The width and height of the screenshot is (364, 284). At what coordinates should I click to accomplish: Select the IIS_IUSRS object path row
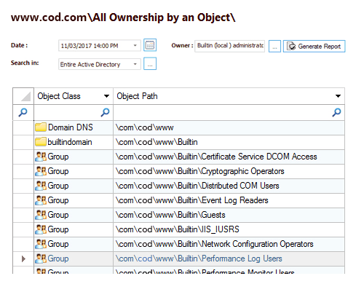coord(229,229)
